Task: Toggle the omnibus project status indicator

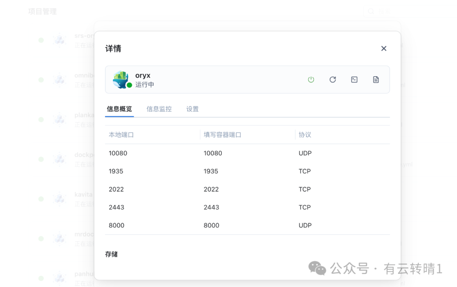Action: click(41, 80)
